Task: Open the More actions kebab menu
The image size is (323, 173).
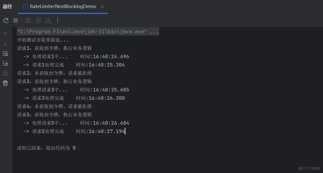Action: [57, 20]
